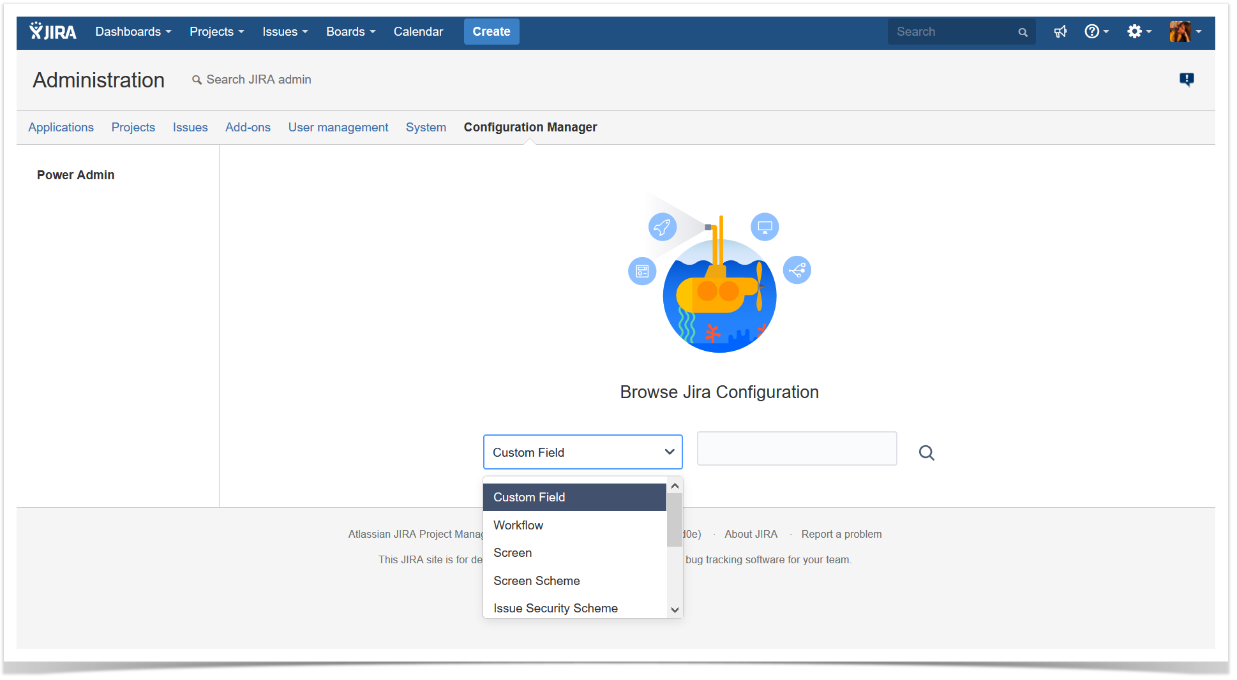The height and width of the screenshot is (680, 1237).
Task: Expand the Projects menu in top navigation
Action: [x=217, y=31]
